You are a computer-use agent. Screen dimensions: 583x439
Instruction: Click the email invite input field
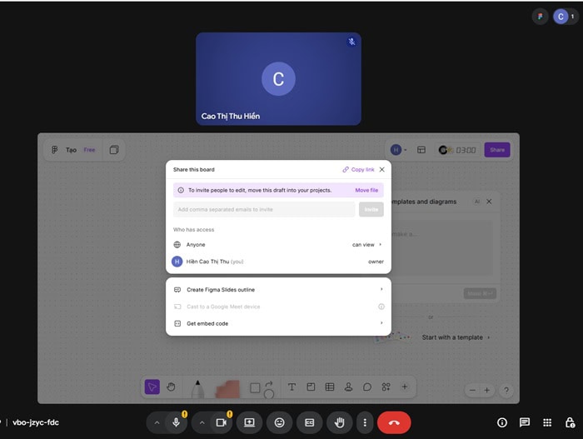[264, 210]
